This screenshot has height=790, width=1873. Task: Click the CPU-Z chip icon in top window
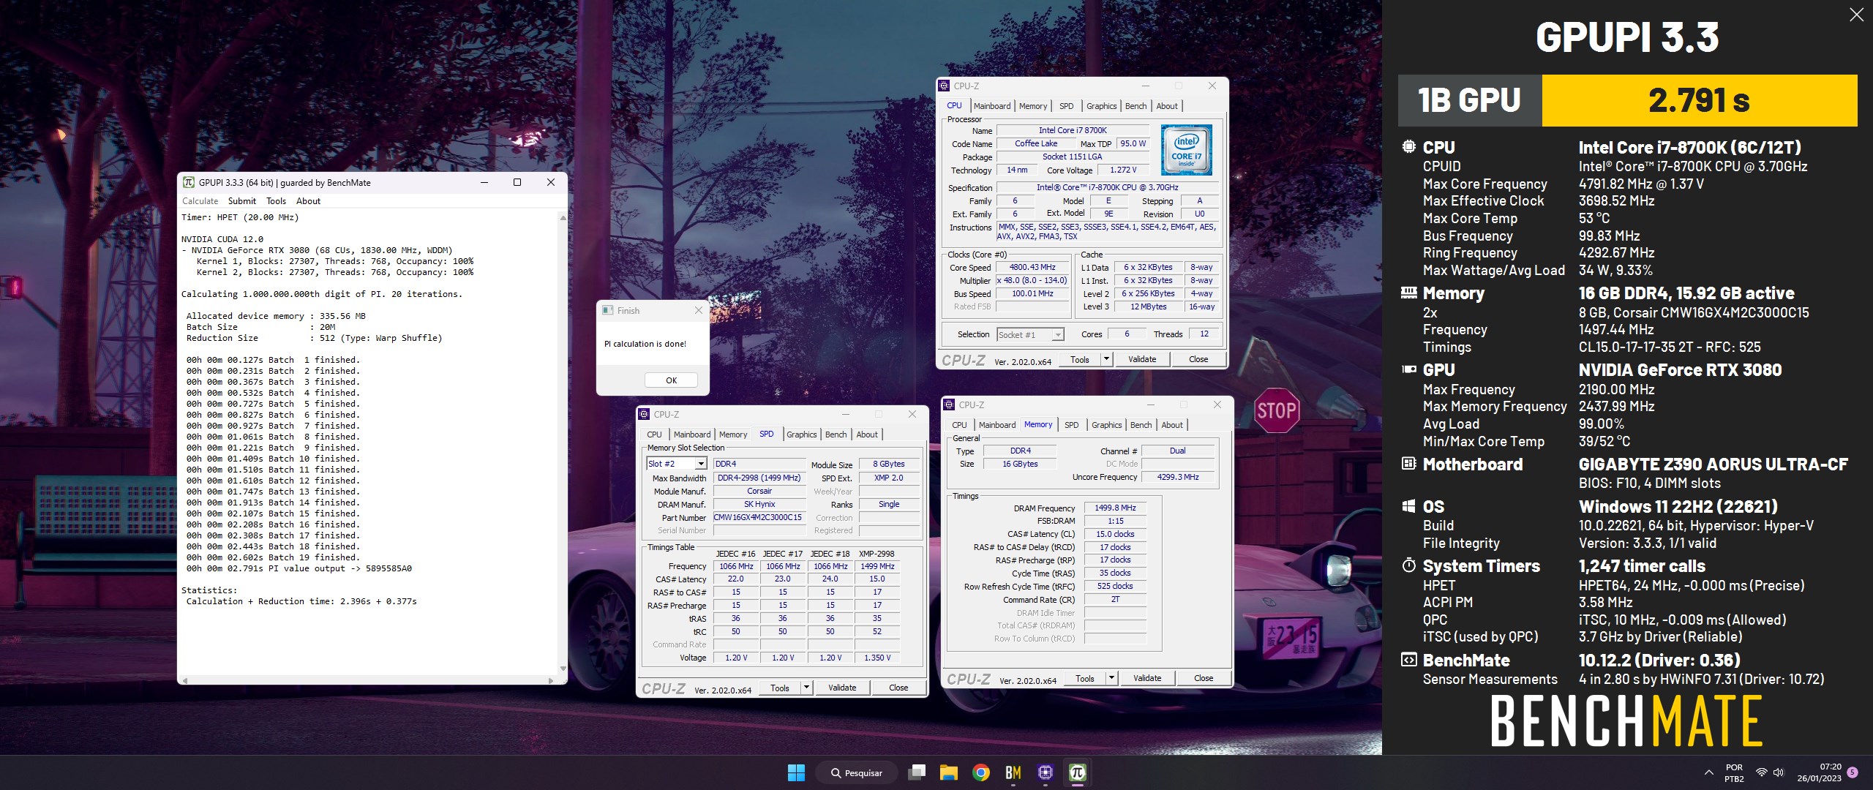(945, 86)
